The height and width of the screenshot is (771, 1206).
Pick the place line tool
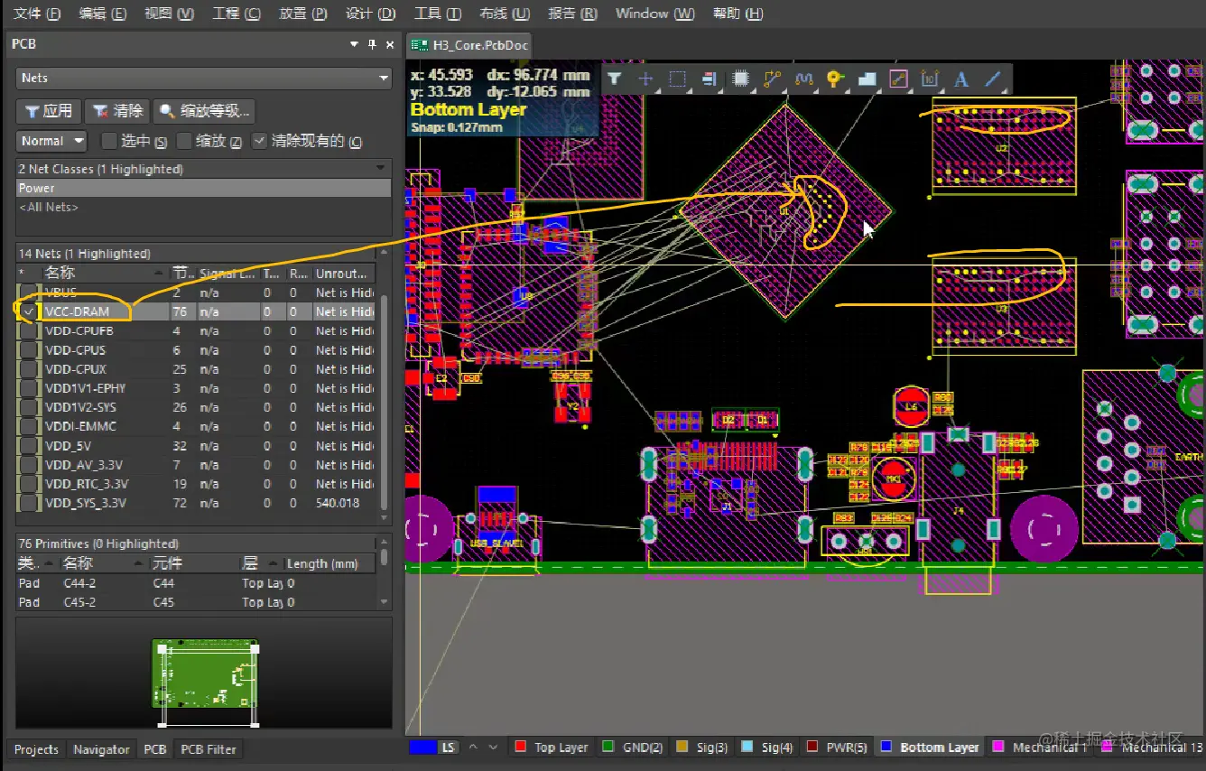993,79
